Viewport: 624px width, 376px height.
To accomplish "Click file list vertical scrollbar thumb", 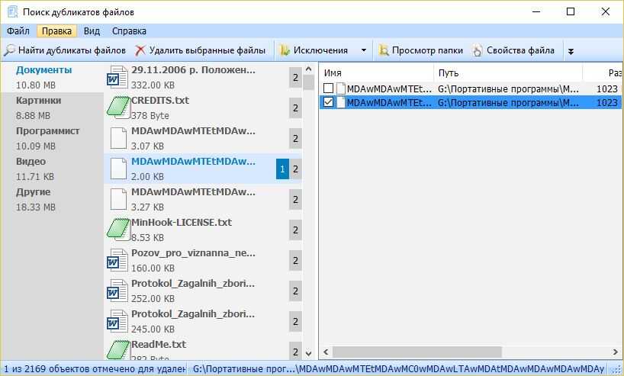I will [308, 83].
